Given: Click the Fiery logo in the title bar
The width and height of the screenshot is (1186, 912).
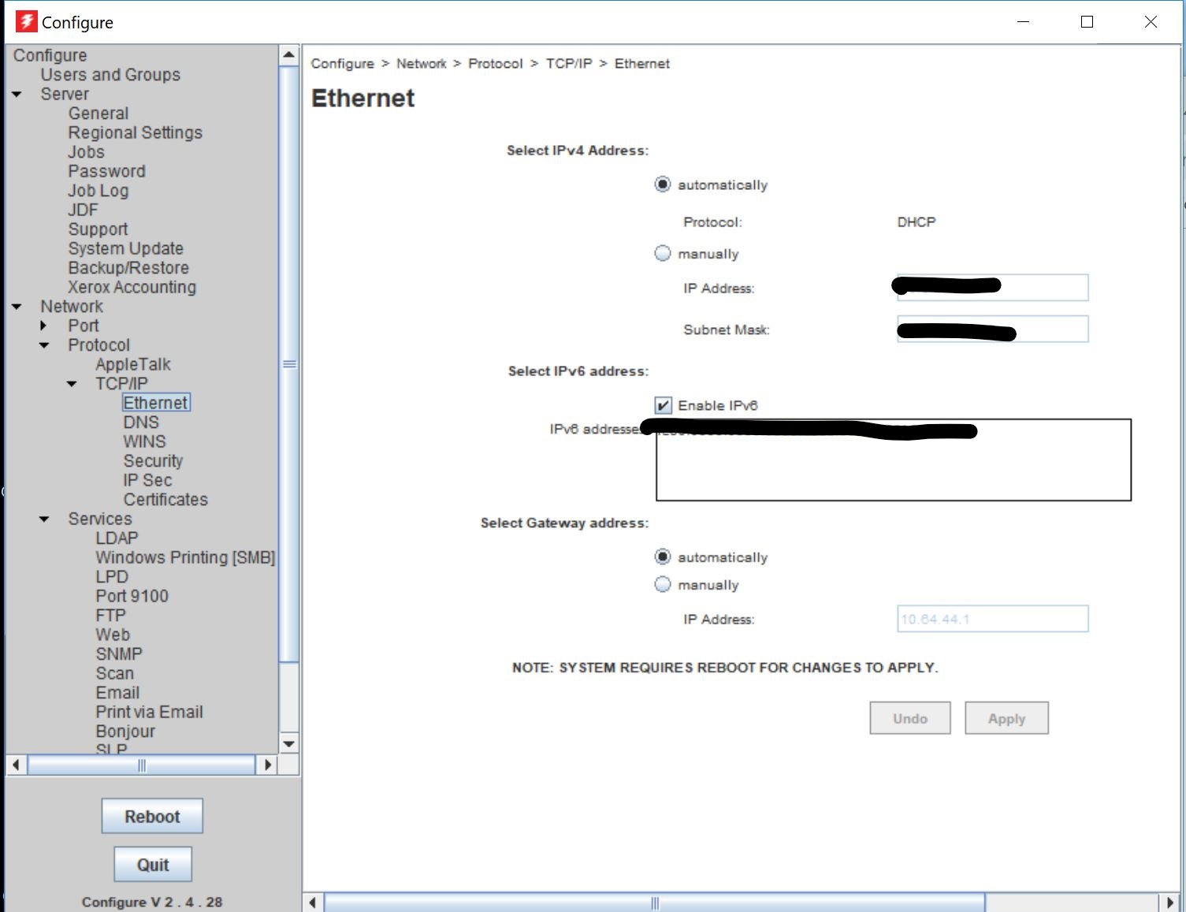Looking at the screenshot, I should point(26,21).
